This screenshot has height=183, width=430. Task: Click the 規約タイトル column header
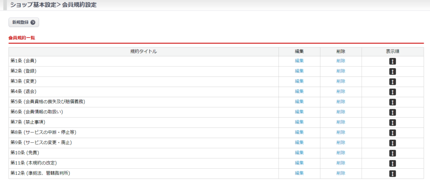coord(143,52)
